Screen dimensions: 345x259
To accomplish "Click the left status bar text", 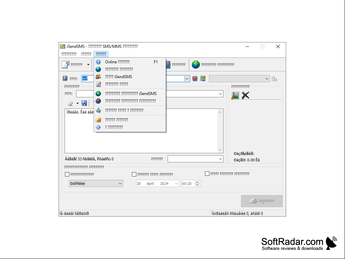I will coord(74,214).
